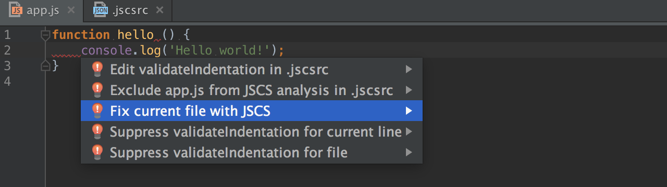Expand submenu arrow for Edit validateIndentation in .jscsrc

pyautogui.click(x=409, y=69)
